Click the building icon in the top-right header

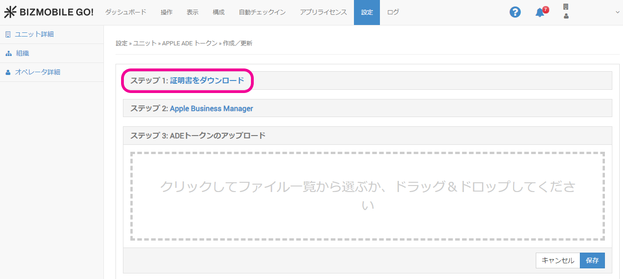point(565,7)
